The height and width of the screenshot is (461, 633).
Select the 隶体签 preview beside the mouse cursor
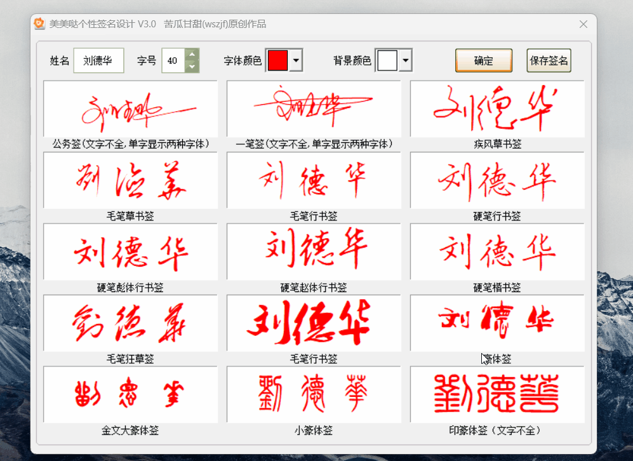click(497, 323)
